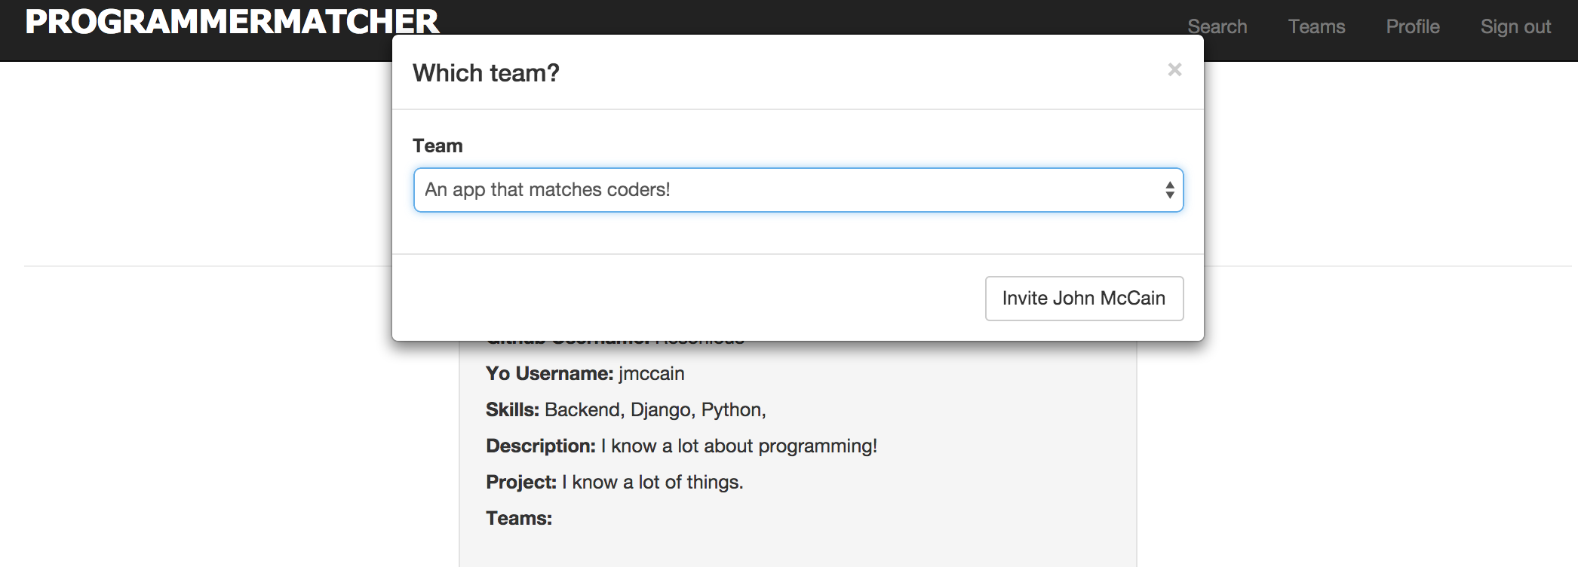Click the Project line 'I know a lot of things.'
This screenshot has height=567, width=1578.
[652, 483]
